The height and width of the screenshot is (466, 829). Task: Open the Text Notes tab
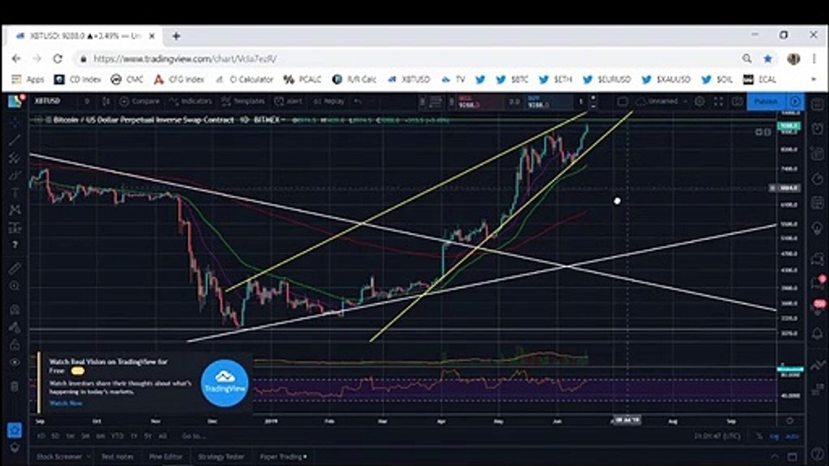point(117,457)
